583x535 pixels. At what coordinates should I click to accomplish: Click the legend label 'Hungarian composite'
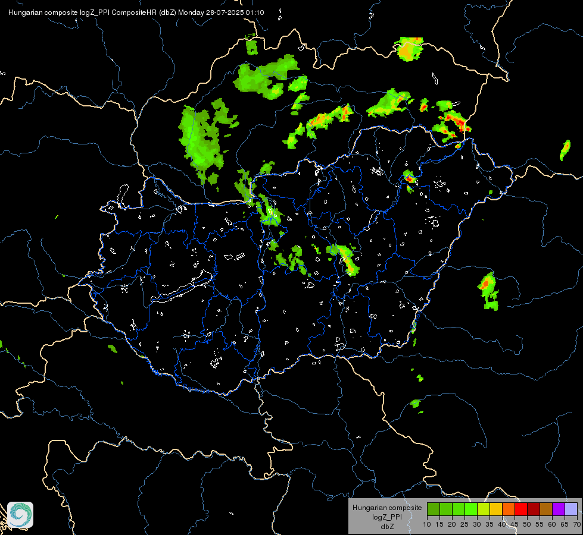387,508
